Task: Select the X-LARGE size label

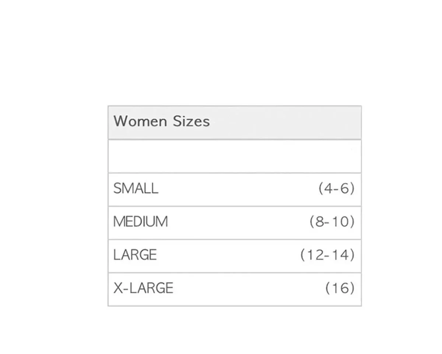Action: [x=143, y=288]
